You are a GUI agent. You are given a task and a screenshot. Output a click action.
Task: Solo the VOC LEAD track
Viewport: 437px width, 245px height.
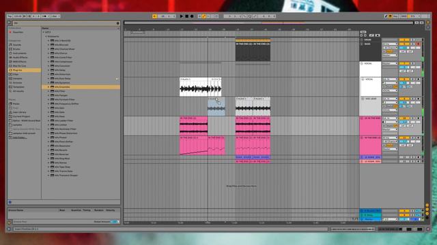(412, 99)
